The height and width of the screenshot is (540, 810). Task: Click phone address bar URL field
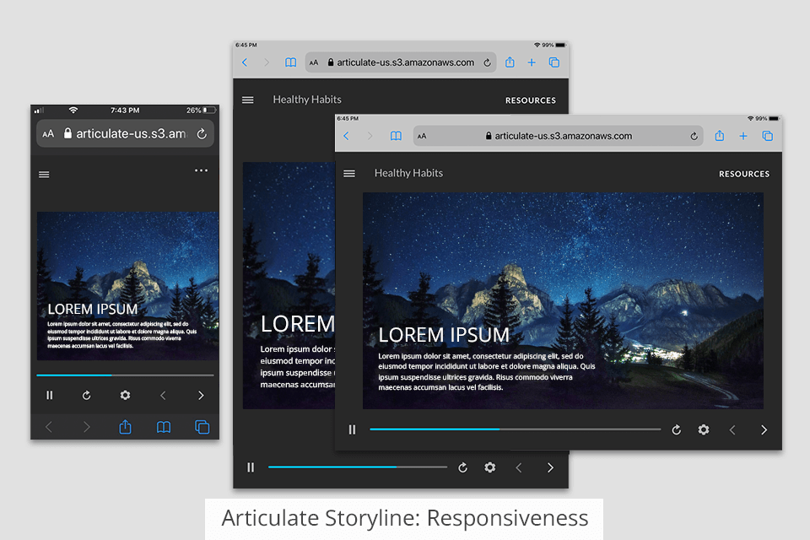coord(125,134)
